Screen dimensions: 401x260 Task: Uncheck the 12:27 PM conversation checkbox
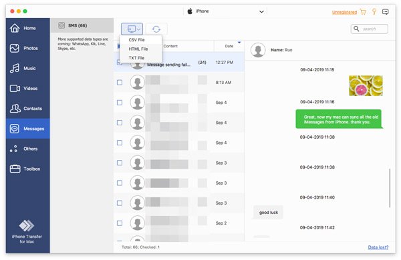[120, 62]
